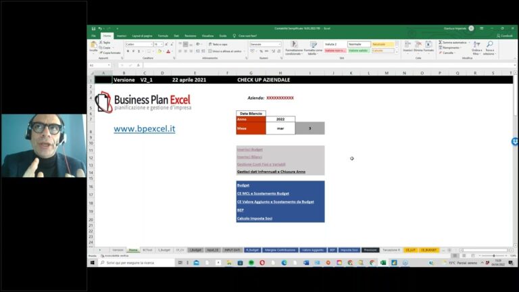
Task: Open Ordina e filtra menu
Action: tap(476, 48)
